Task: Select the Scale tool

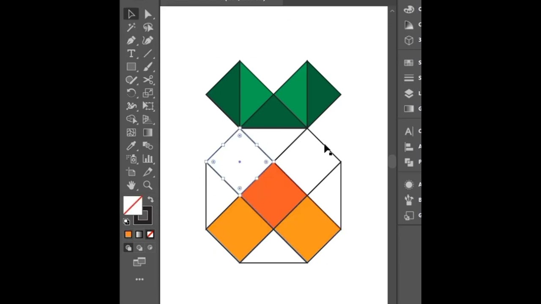Action: [148, 93]
